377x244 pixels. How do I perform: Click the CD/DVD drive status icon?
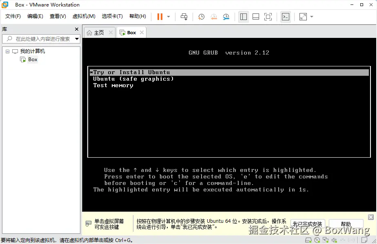click(317, 240)
